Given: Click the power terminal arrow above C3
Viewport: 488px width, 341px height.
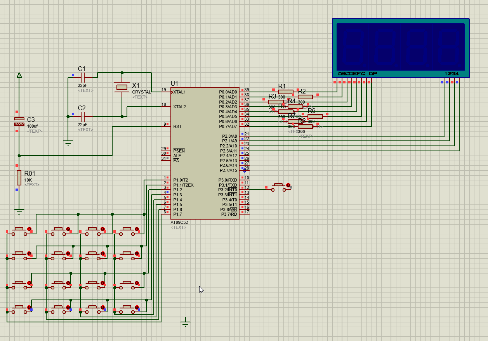Looking at the screenshot, I should 19,75.
